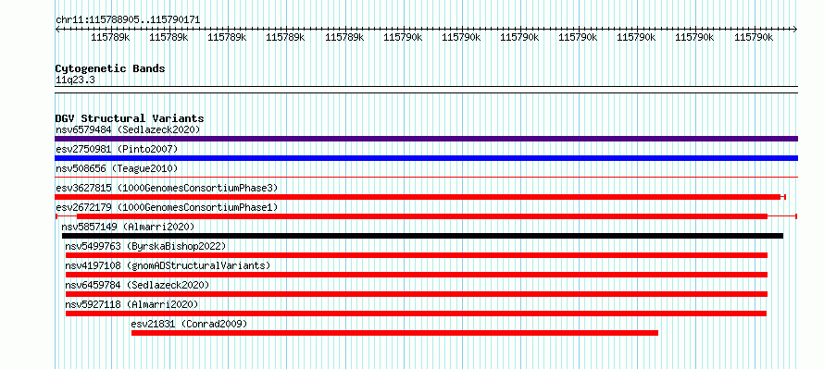
Task: Select the red esv2672179 variant bar
Action: pyautogui.click(x=426, y=216)
